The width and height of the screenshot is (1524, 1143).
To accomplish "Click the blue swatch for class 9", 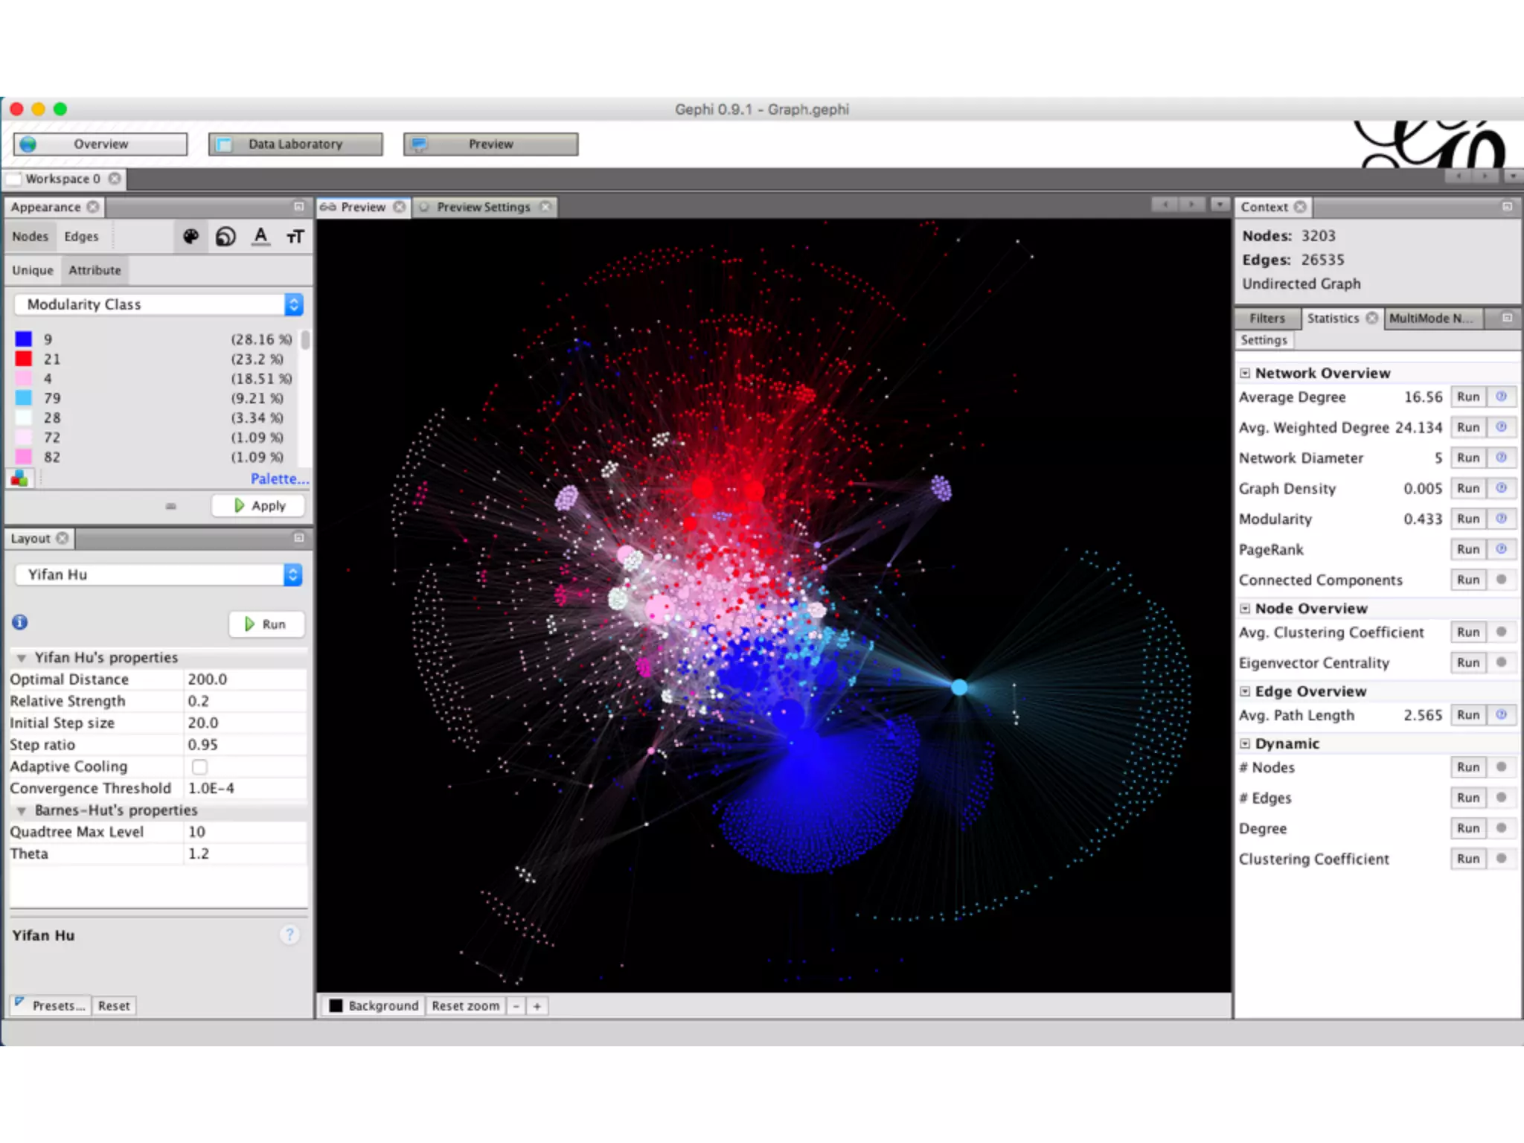I will click(24, 339).
